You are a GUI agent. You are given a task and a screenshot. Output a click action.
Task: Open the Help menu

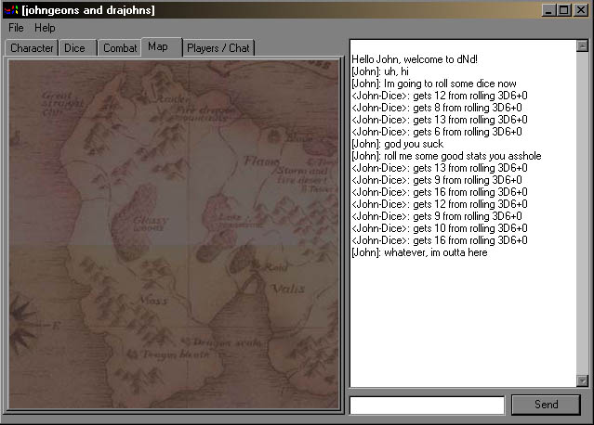tap(45, 28)
